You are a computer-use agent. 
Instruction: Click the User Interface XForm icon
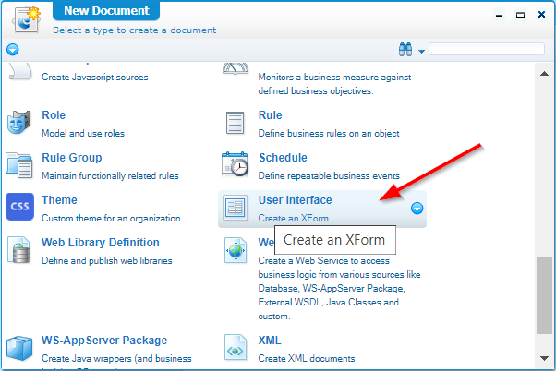point(236,208)
